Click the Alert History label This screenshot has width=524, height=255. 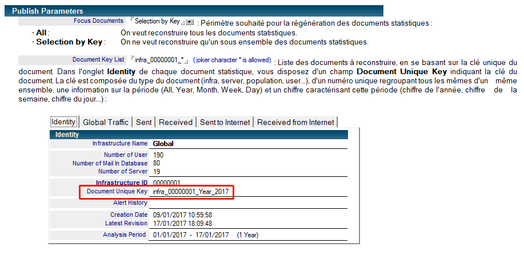pos(130,203)
